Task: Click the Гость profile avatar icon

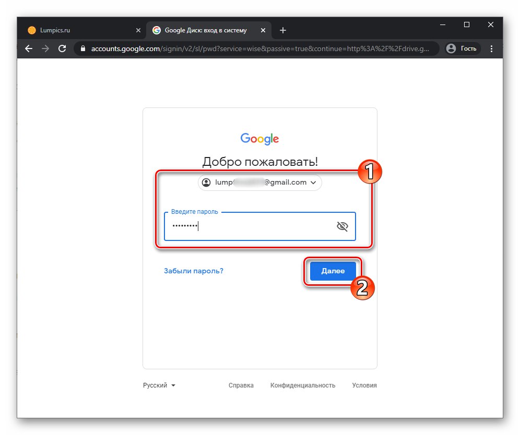Action: point(450,49)
